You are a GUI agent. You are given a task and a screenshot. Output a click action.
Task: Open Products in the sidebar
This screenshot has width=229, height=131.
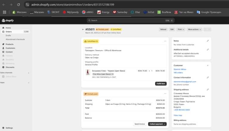[x=10, y=44]
